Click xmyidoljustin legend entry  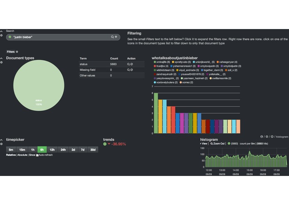coord(231,66)
